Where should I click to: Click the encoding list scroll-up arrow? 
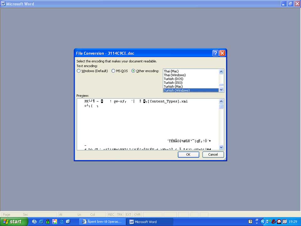tap(221, 72)
